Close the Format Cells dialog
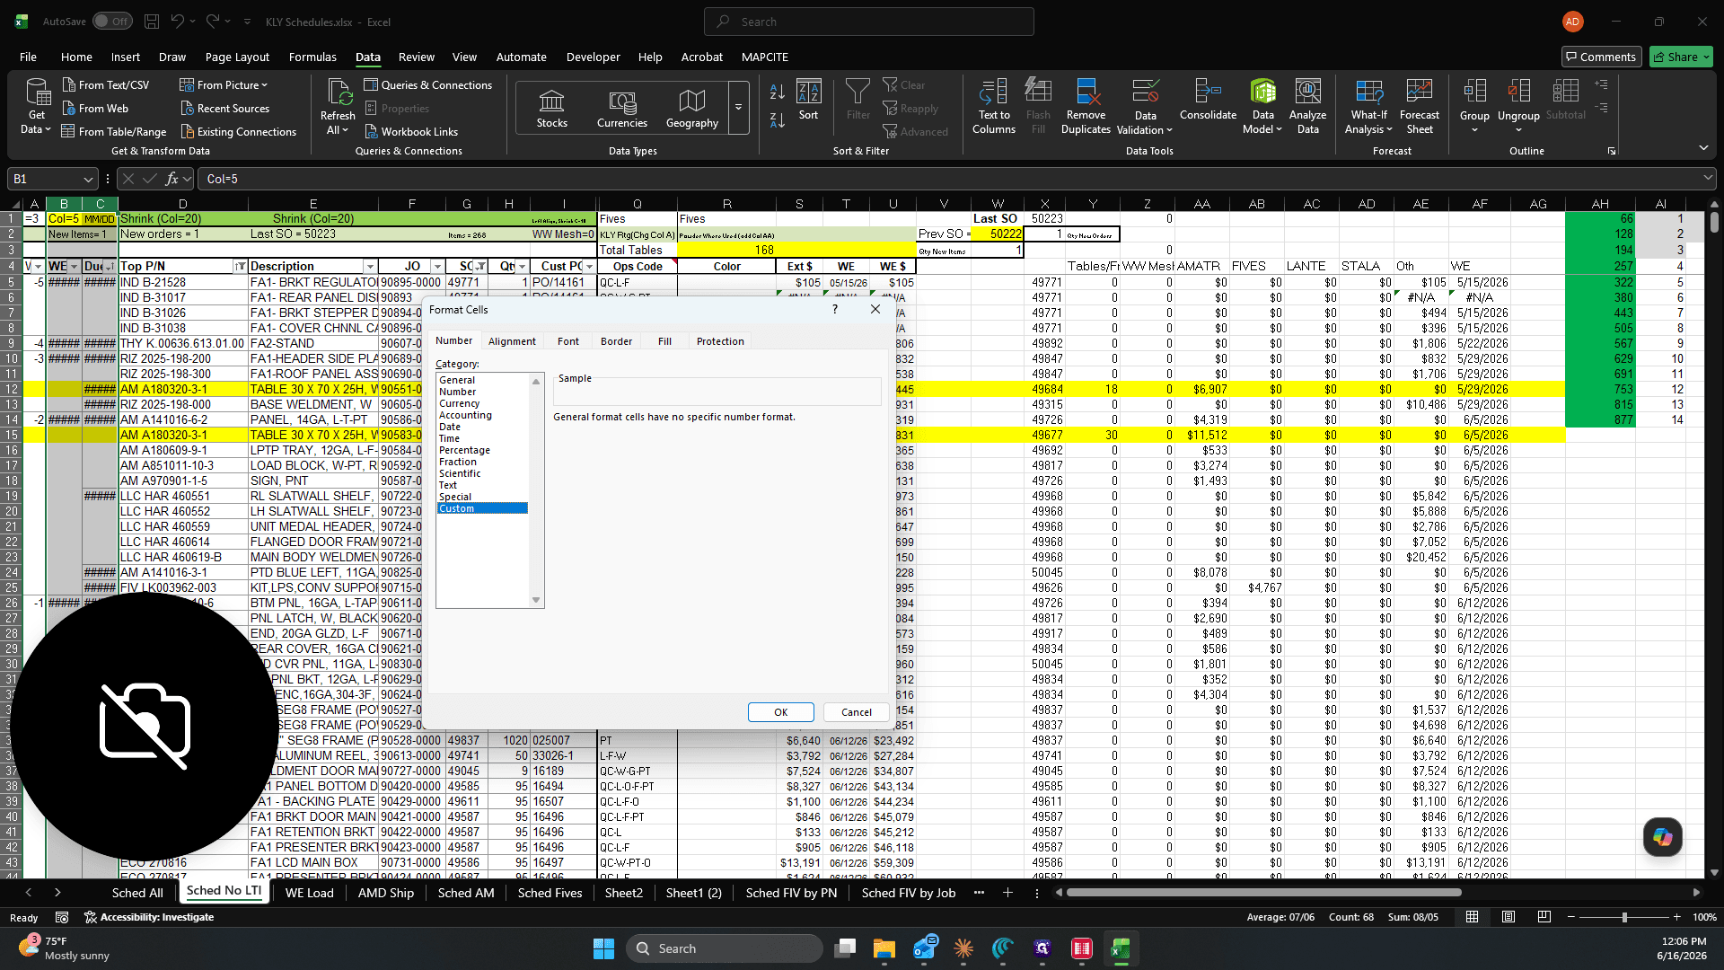Screen dimensions: 1724x970 pyautogui.click(x=875, y=309)
